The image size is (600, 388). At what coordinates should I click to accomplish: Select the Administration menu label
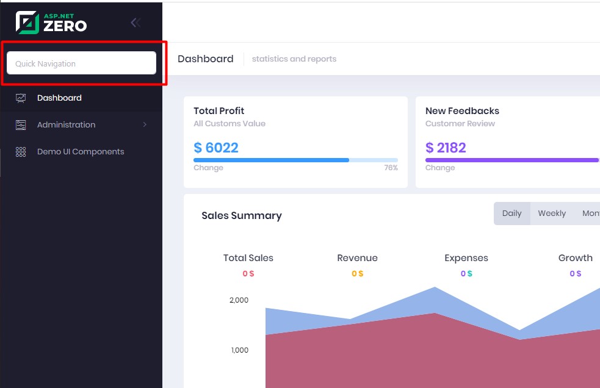tap(66, 124)
